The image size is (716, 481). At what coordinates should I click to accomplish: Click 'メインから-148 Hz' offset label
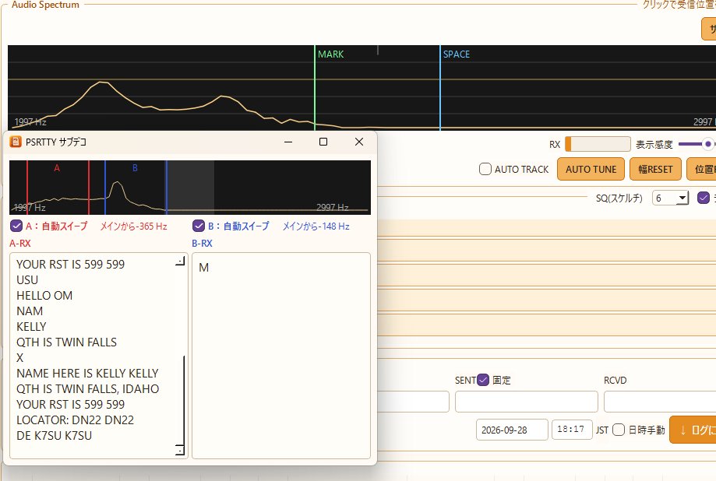(x=316, y=226)
